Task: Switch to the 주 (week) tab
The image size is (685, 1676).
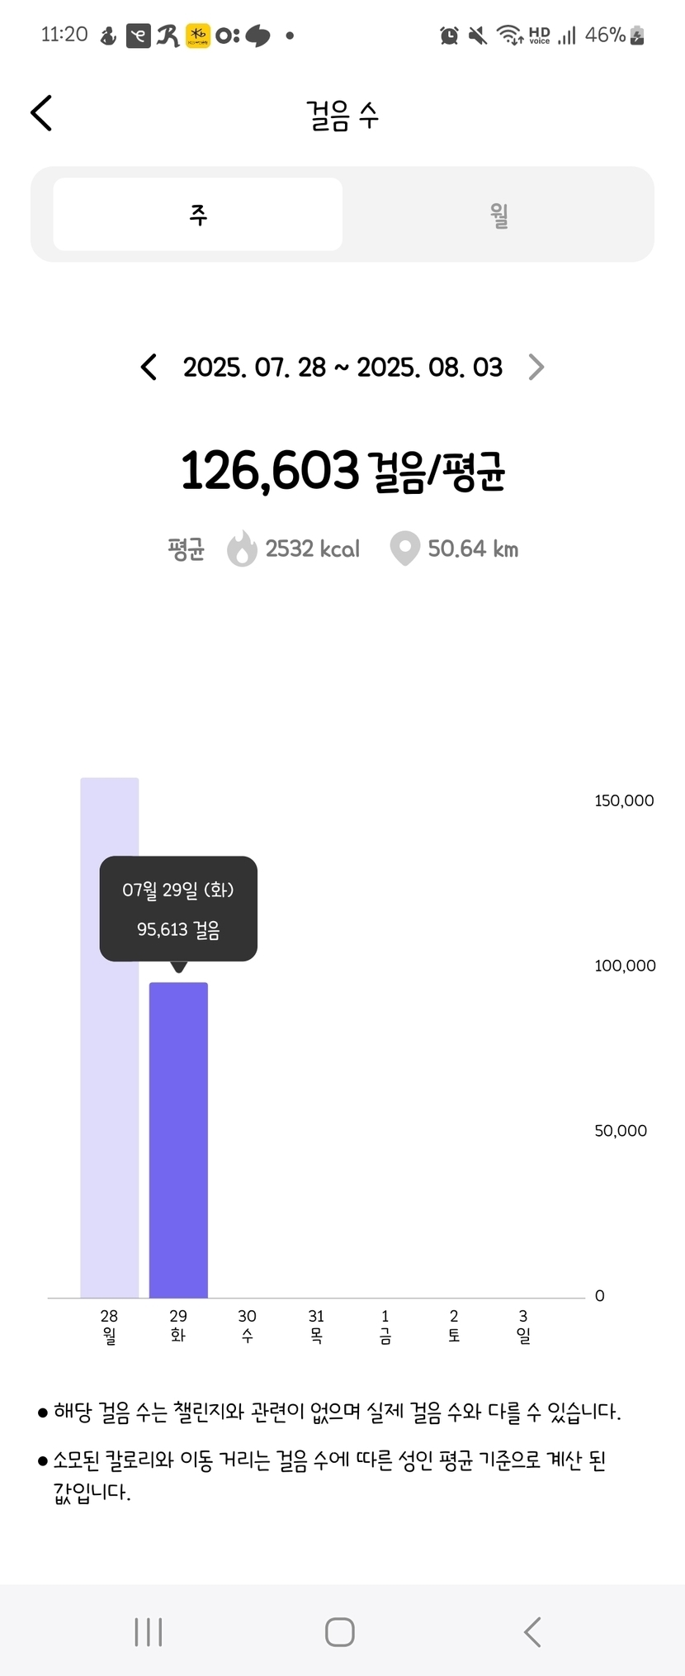Action: click(x=198, y=215)
